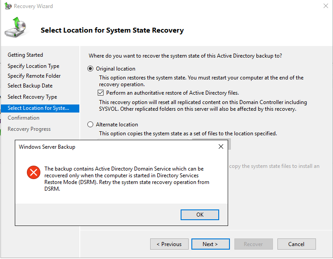Click the Previous button
This screenshot has height=259, width=333.
pyautogui.click(x=169, y=244)
